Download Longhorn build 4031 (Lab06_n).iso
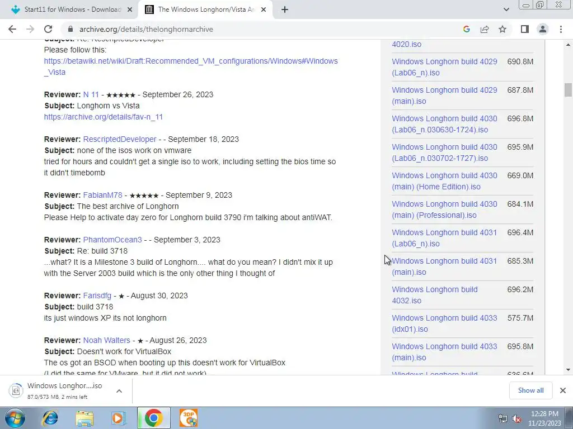The width and height of the screenshot is (573, 429). (x=444, y=238)
